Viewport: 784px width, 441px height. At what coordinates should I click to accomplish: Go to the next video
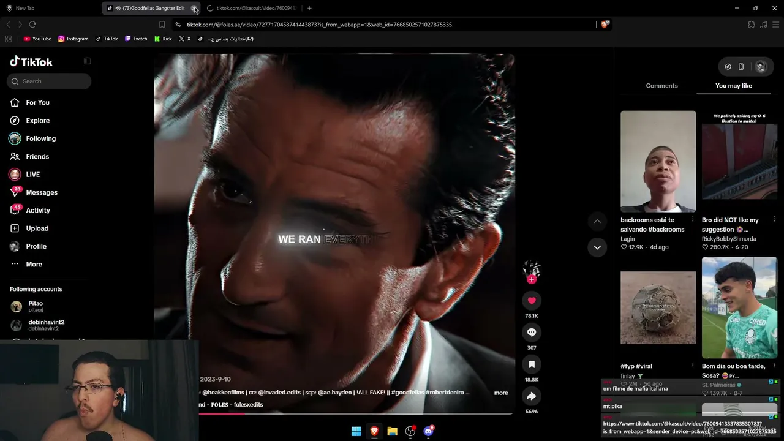tap(597, 247)
